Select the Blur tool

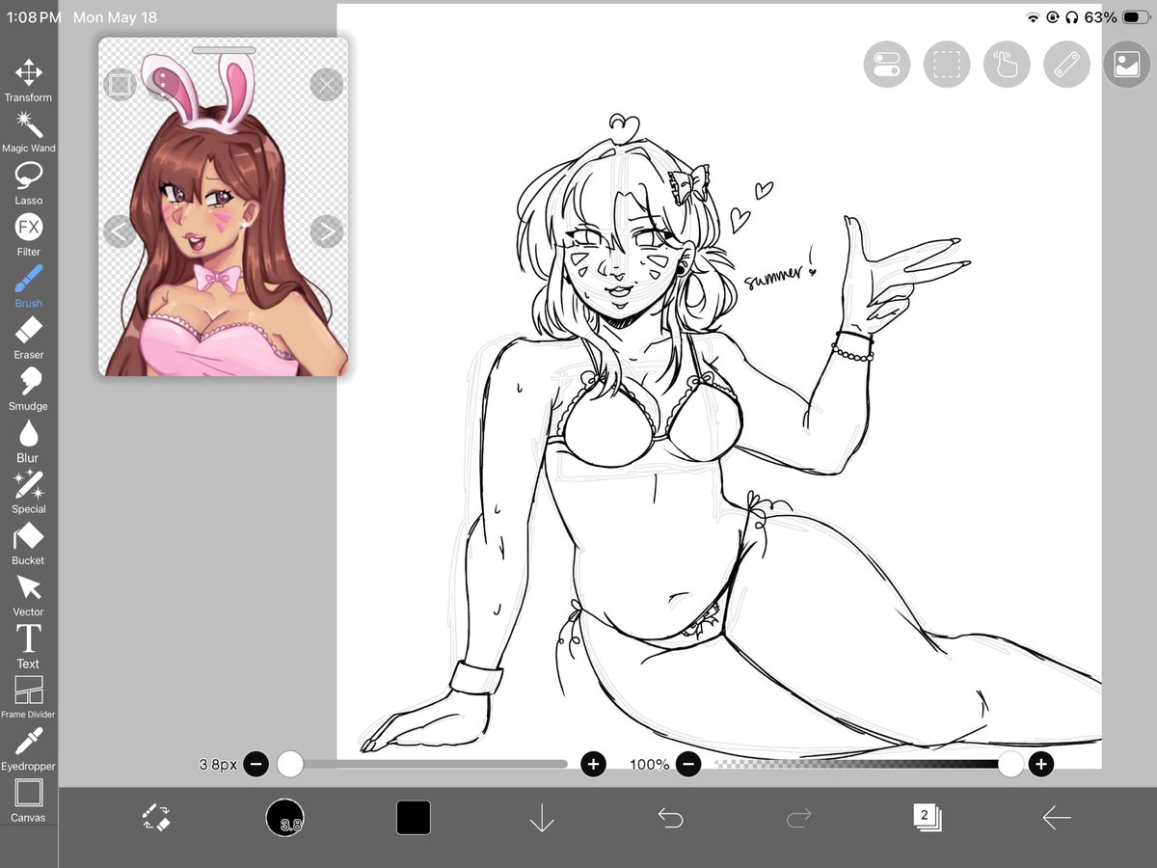pos(28,441)
